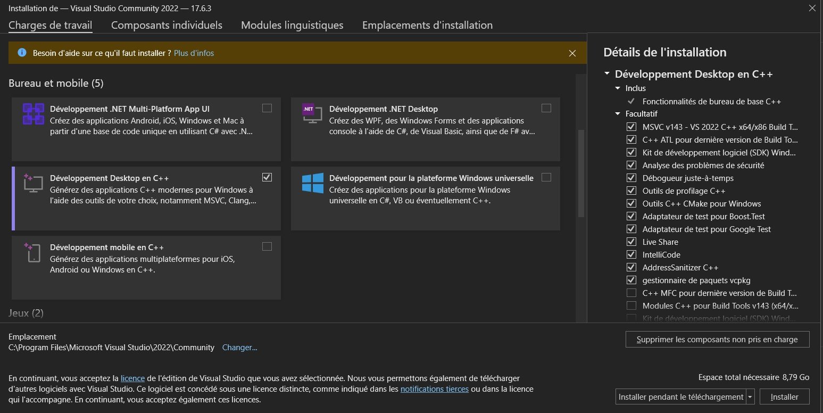
Task: Click the Développement mobile en C++ icon
Action: [x=33, y=252]
